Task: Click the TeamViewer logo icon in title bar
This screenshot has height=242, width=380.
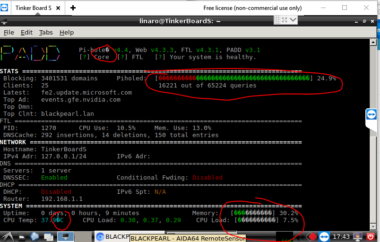Action: tap(4, 8)
